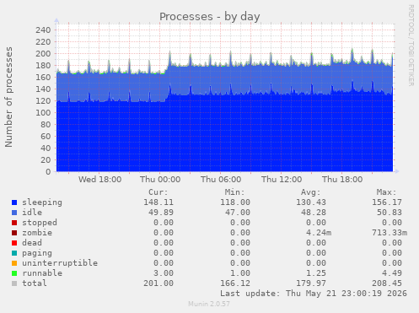Click the 'Min:' column header
The width and height of the screenshot is (419, 313).
tap(234, 192)
